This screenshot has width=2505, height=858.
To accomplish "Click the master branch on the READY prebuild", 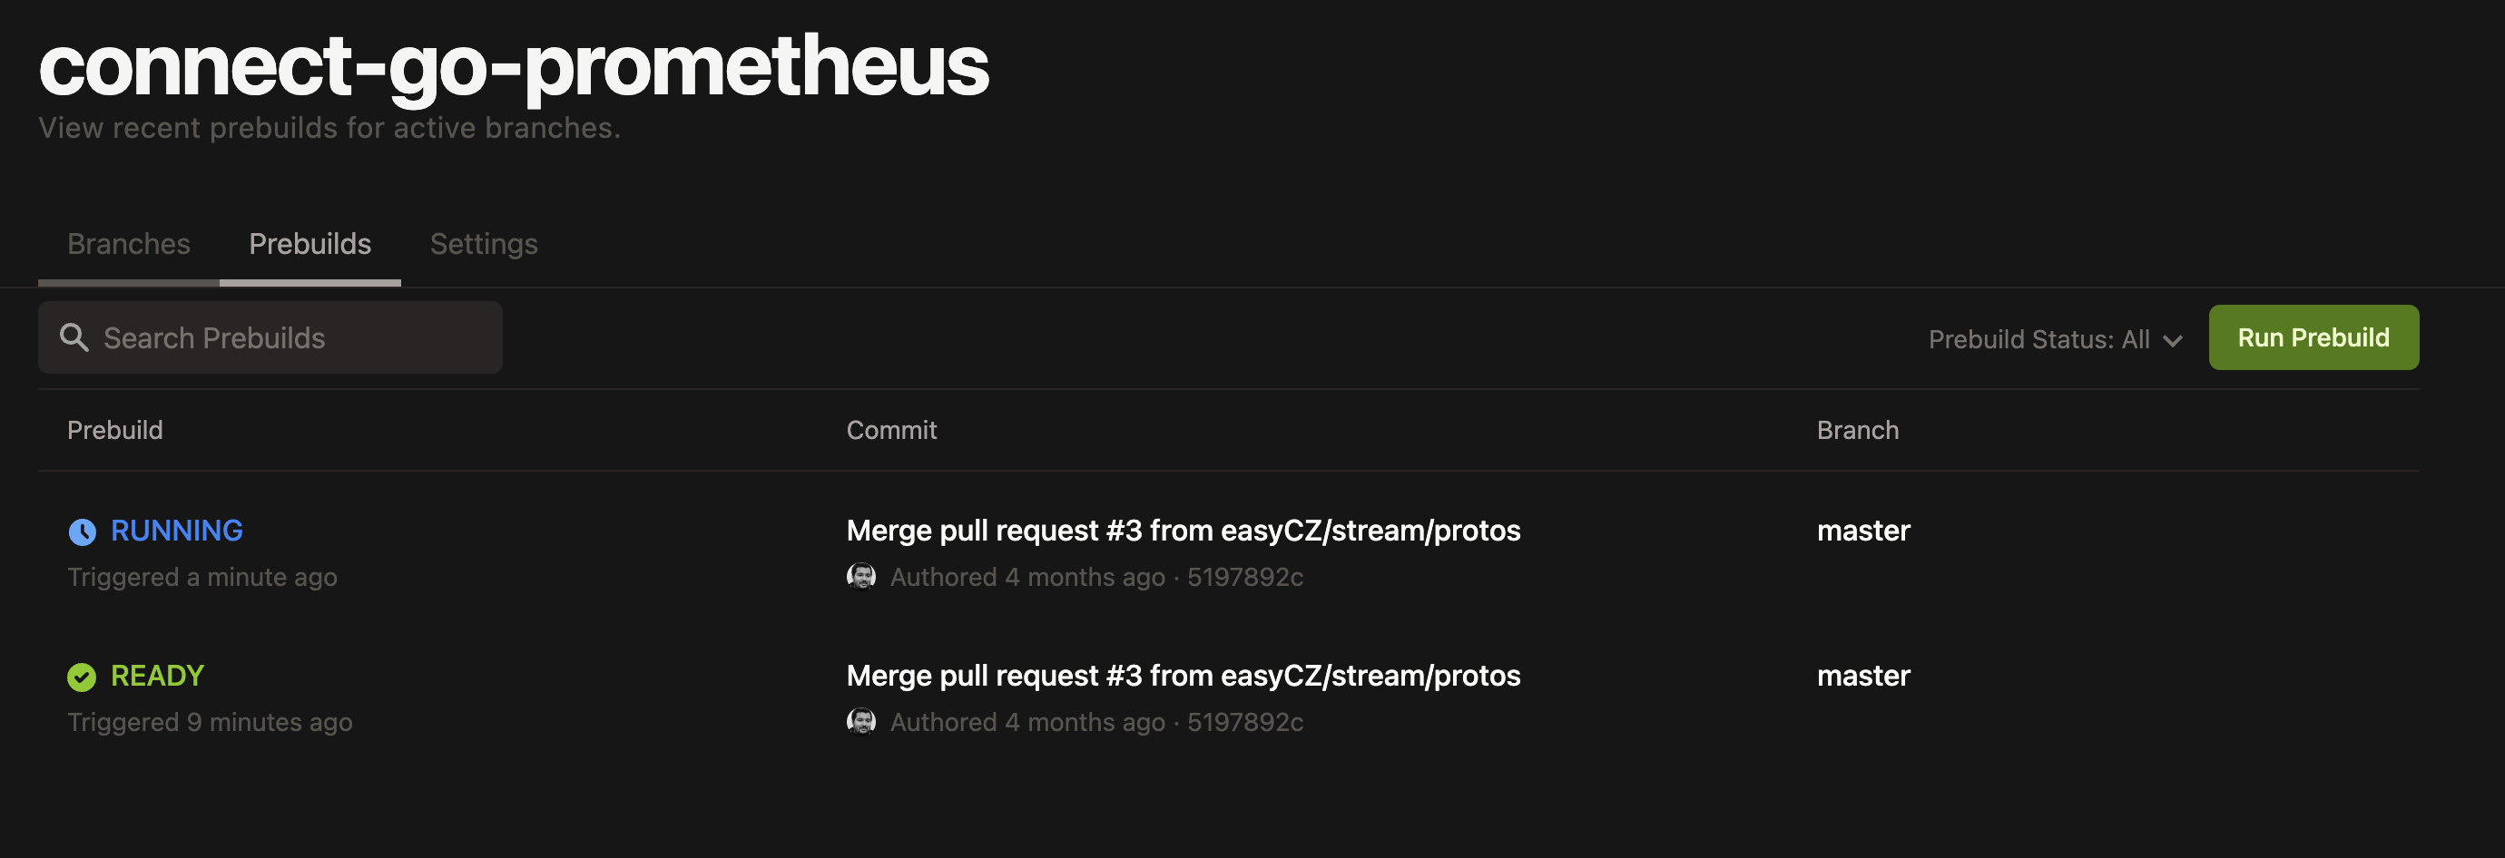I will pos(1863,676).
